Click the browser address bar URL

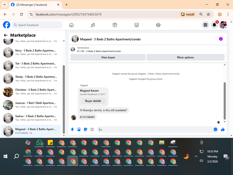click(x=69, y=14)
